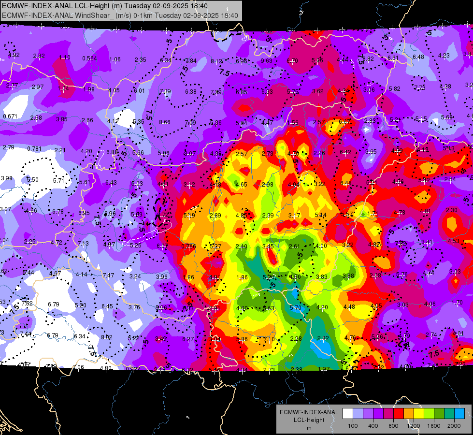Viewport: 473px width, 435px height.
Task: Click the wind shear value 5.50
Action: coord(32,180)
